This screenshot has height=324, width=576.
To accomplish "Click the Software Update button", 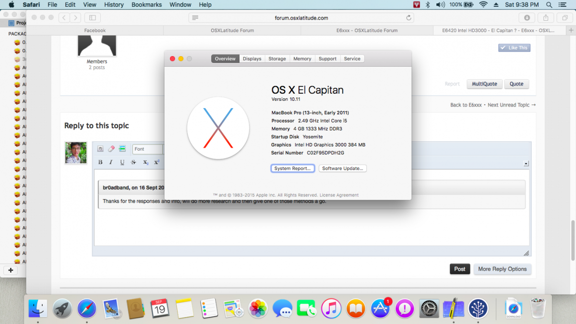I will tap(343, 168).
